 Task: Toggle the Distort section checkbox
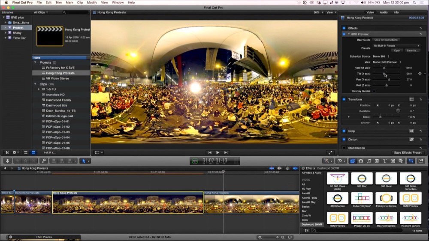click(x=344, y=140)
